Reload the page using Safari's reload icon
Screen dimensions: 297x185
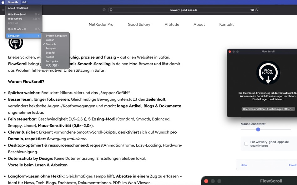coord(257,10)
